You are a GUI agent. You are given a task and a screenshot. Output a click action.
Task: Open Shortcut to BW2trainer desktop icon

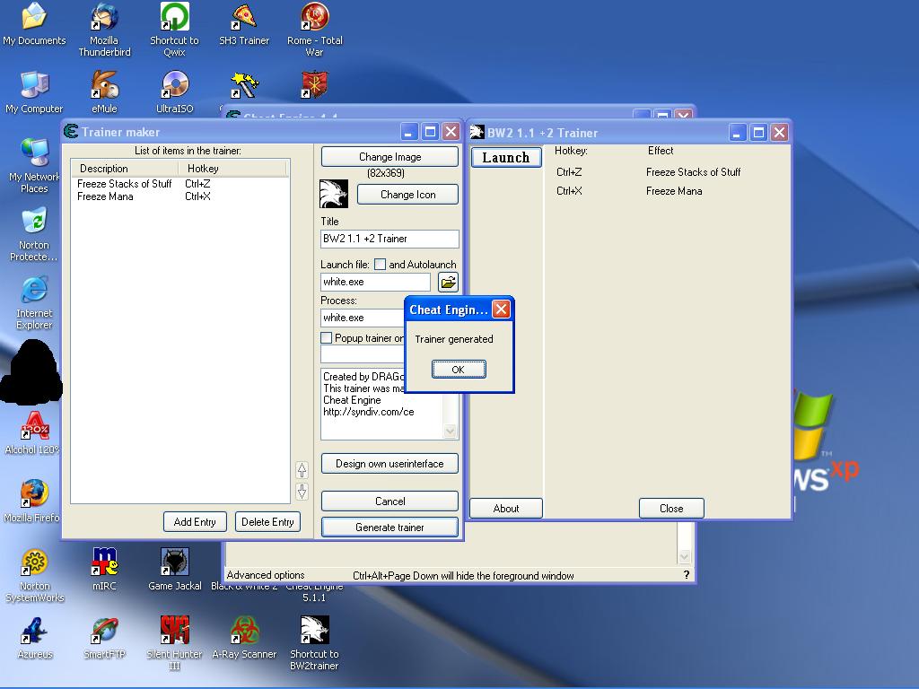[314, 631]
